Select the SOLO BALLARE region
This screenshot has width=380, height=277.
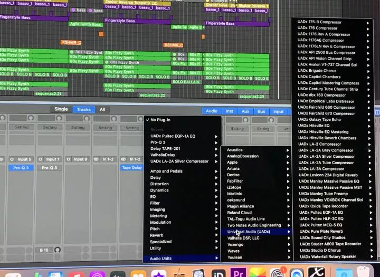(186, 82)
